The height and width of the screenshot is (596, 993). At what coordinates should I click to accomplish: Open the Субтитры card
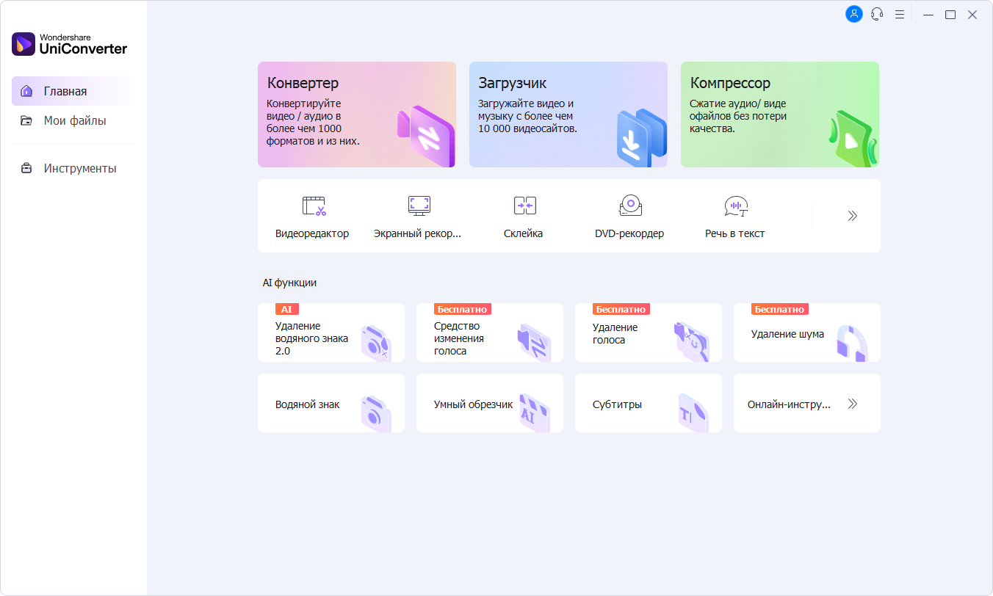pyautogui.click(x=649, y=403)
